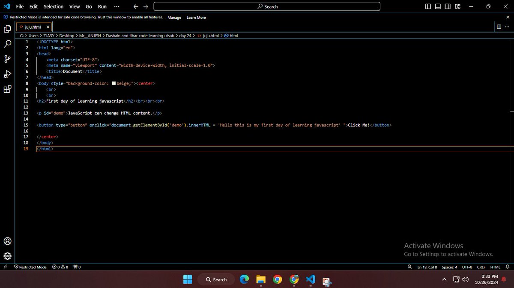Click Ln 19, Col 8 indicator
Viewport: 514px width, 288px height.
point(427,267)
